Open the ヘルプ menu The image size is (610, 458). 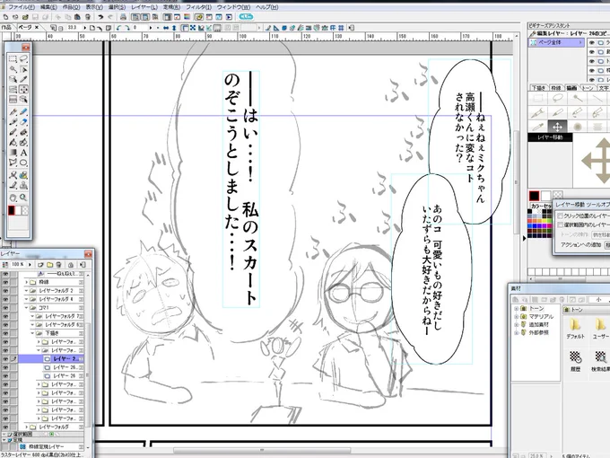point(267,7)
